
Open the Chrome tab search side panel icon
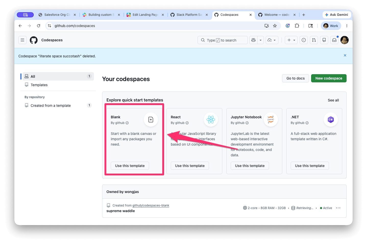(x=311, y=26)
